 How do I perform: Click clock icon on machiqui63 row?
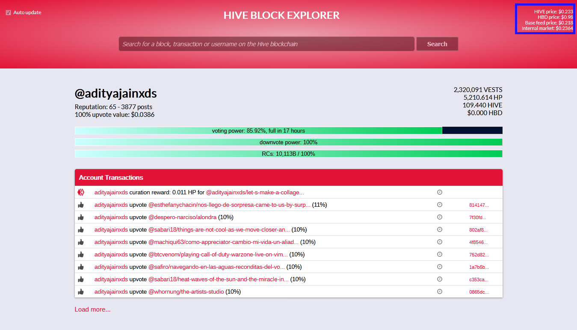440,242
